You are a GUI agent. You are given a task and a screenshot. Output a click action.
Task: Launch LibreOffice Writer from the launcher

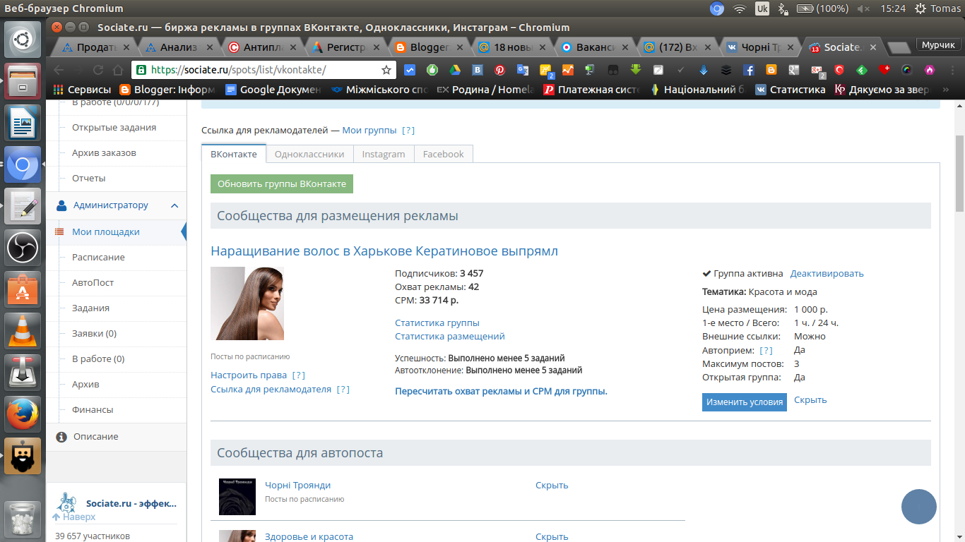pos(23,124)
